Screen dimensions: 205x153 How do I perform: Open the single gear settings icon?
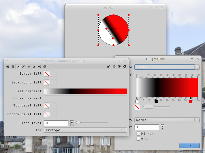[x=125, y=67]
